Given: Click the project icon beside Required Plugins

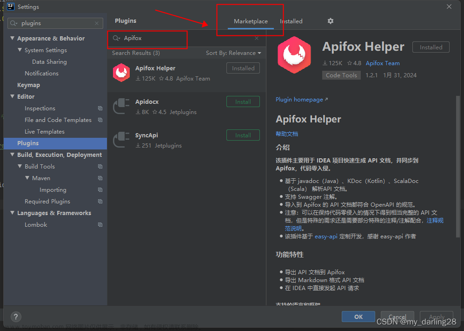Looking at the screenshot, I should click(100, 202).
